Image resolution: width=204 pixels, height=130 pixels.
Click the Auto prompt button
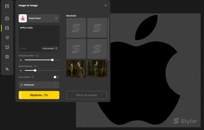[50, 48]
